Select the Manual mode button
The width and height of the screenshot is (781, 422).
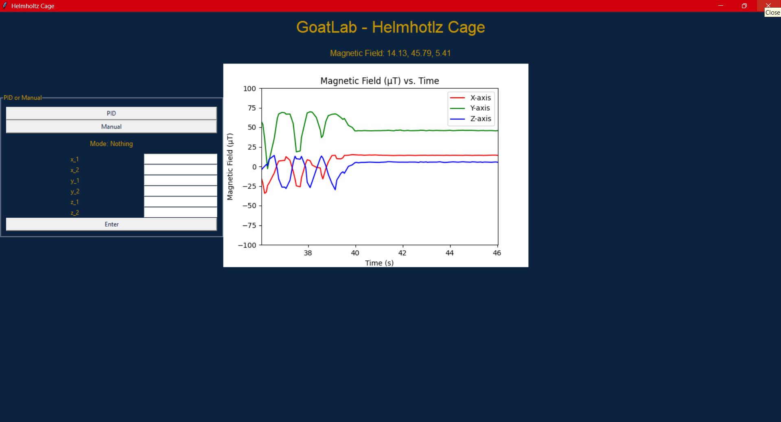(111, 127)
